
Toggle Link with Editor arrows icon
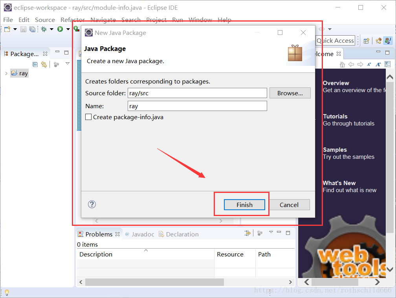(x=44, y=65)
